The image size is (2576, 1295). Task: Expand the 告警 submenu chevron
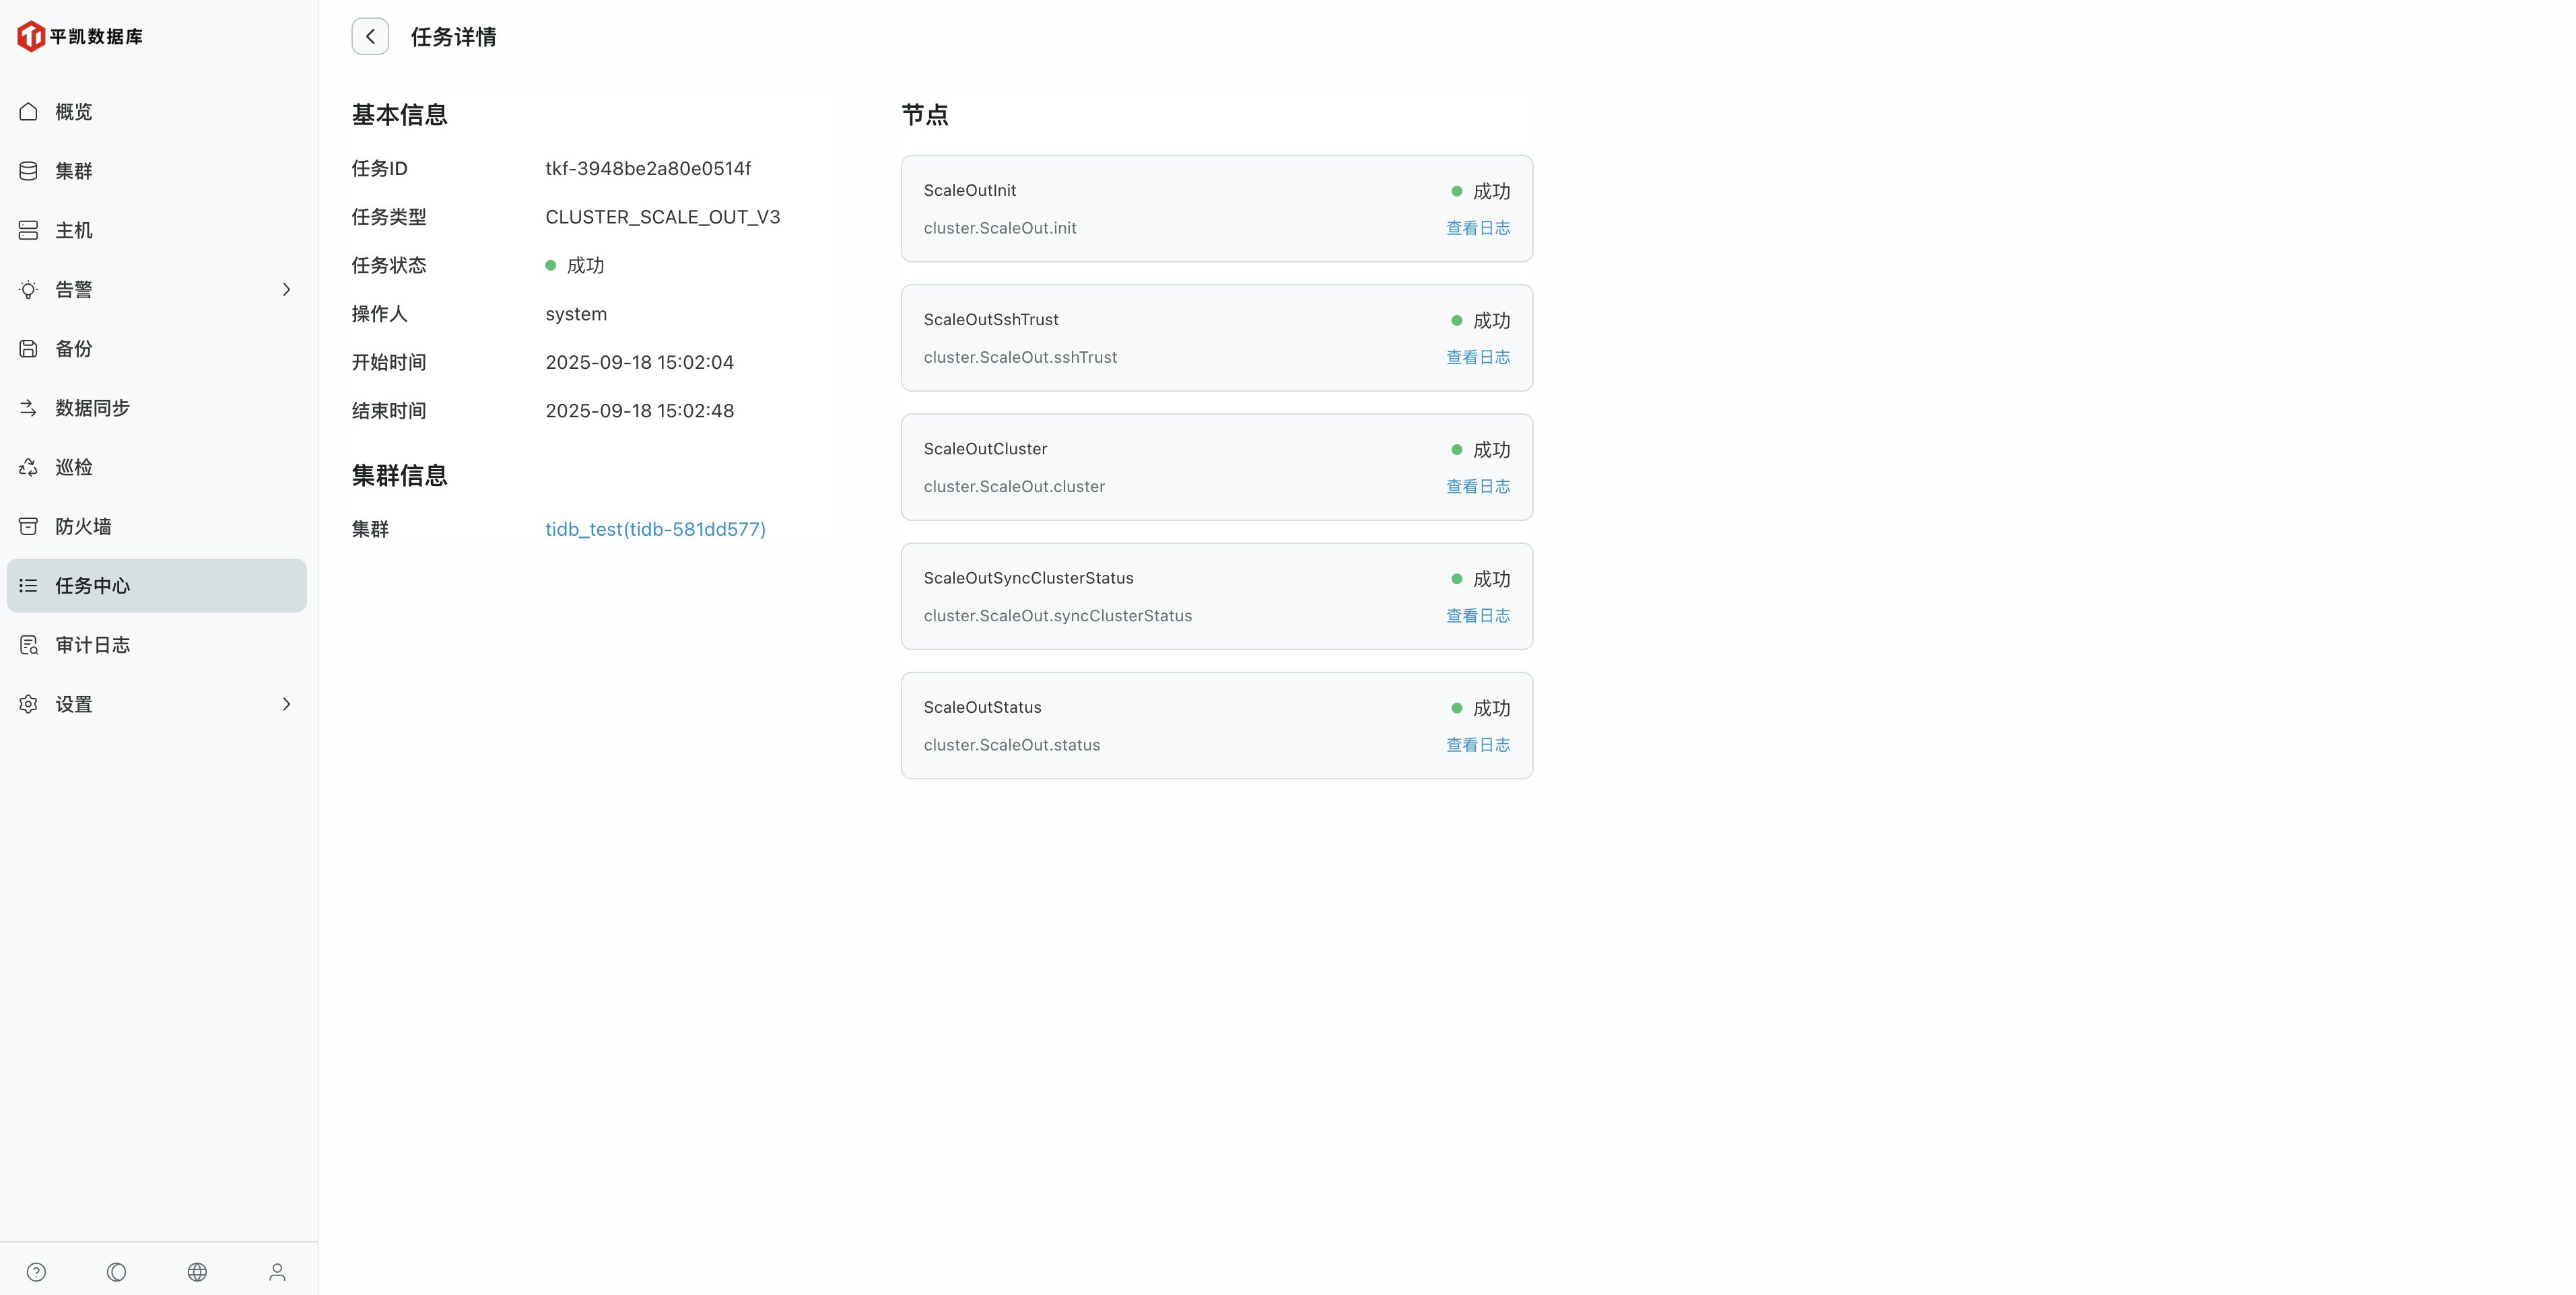pos(286,289)
